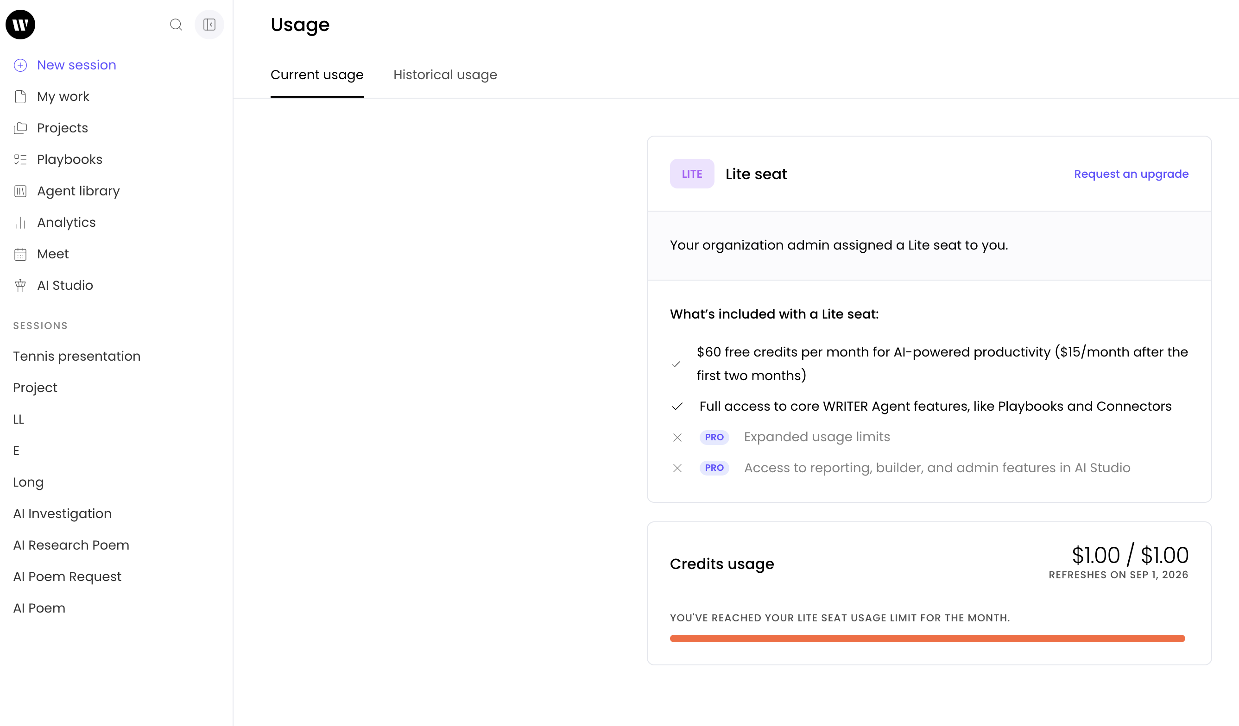Click the AI Studio icon
Image resolution: width=1239 pixels, height=726 pixels.
[x=20, y=285]
